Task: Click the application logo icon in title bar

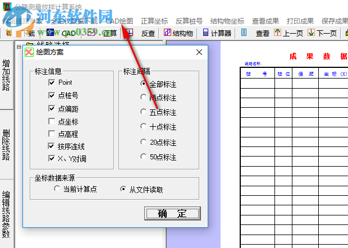Action: [7, 7]
